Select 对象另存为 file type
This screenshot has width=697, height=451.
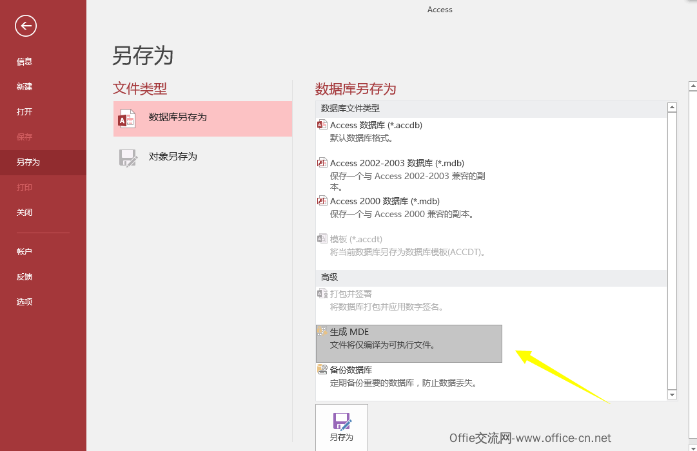coord(202,158)
